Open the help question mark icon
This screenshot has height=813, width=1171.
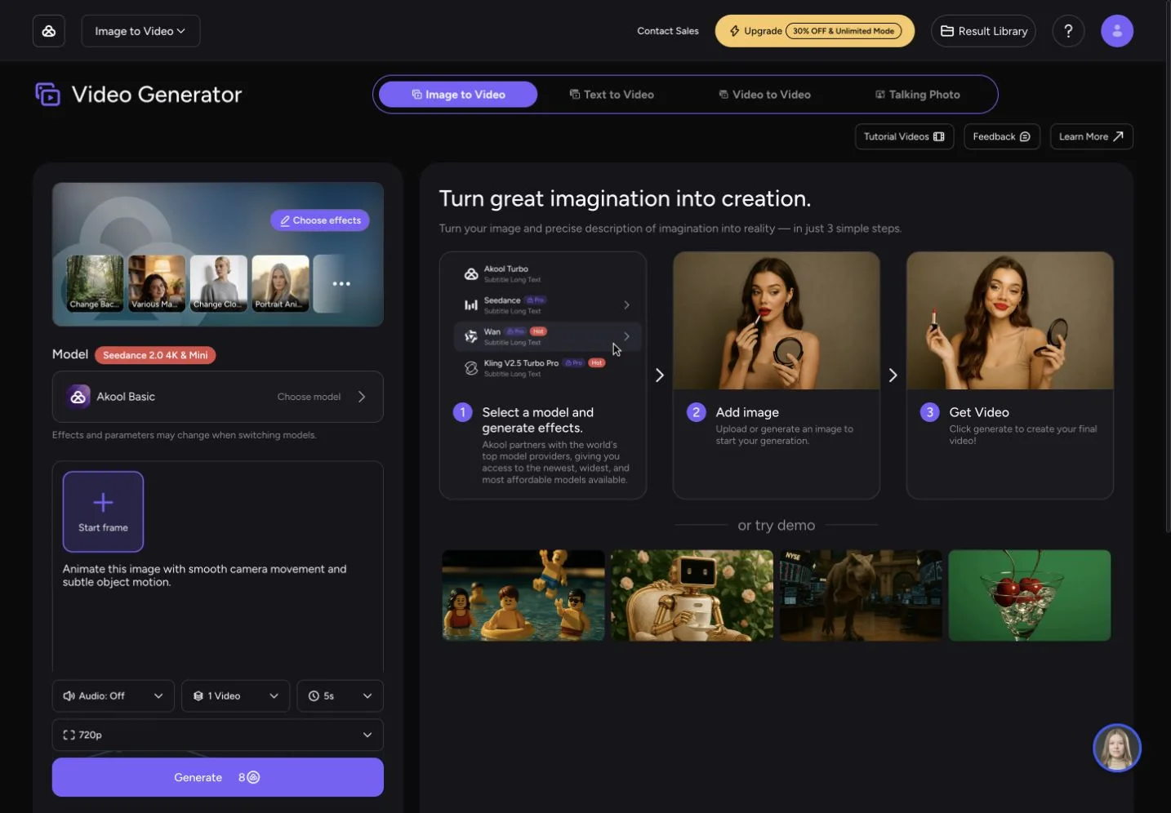1068,31
